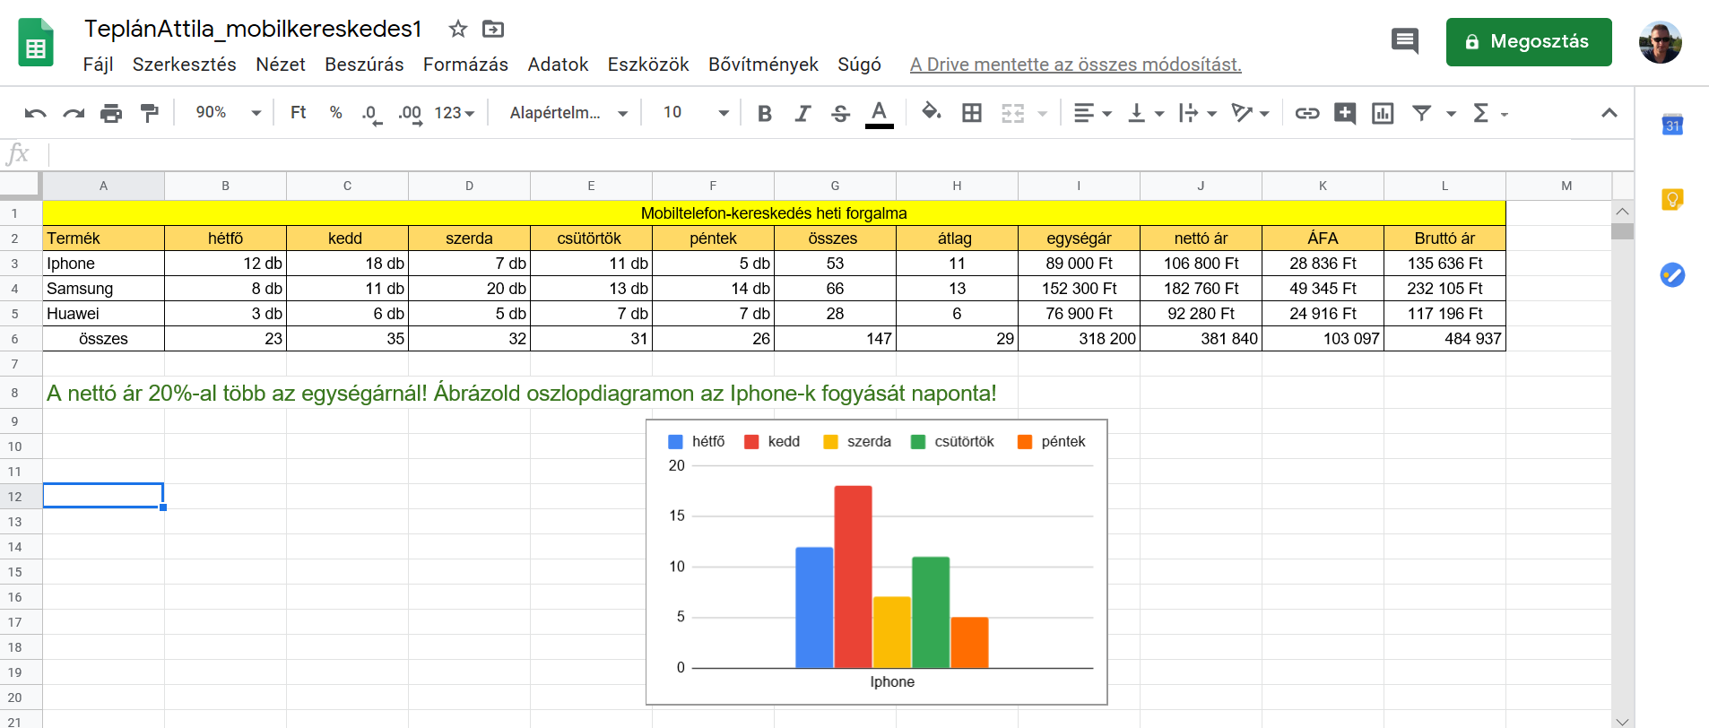Click the print icon
Viewport: 1709px width, 728px height.
111,113
